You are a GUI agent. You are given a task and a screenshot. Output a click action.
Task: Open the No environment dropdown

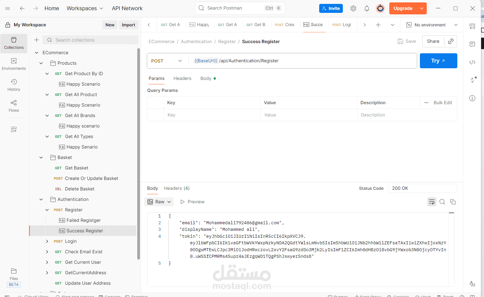point(432,25)
